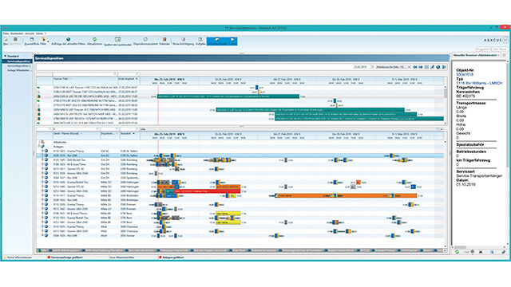Click the second highlighted blue toolbar button
511x287 pixels.
tap(232, 41)
